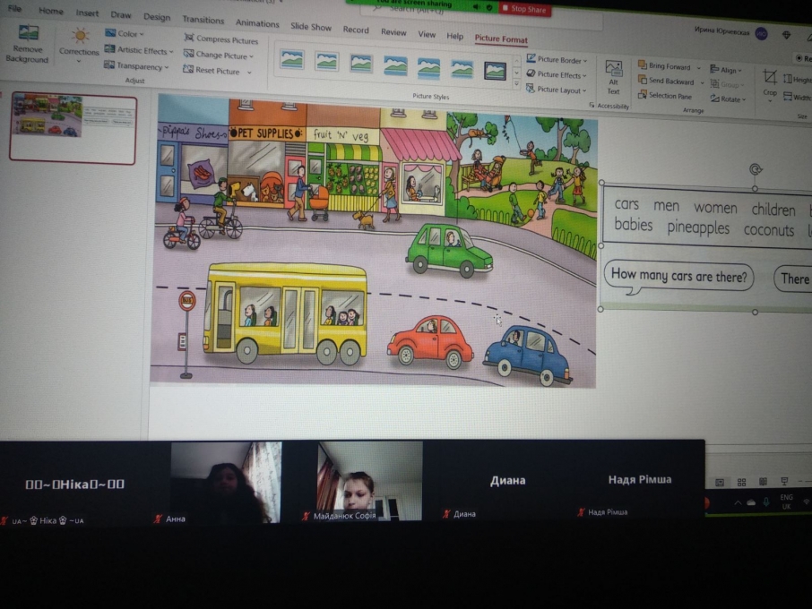
Task: Open the Record tab
Action: coord(356,30)
